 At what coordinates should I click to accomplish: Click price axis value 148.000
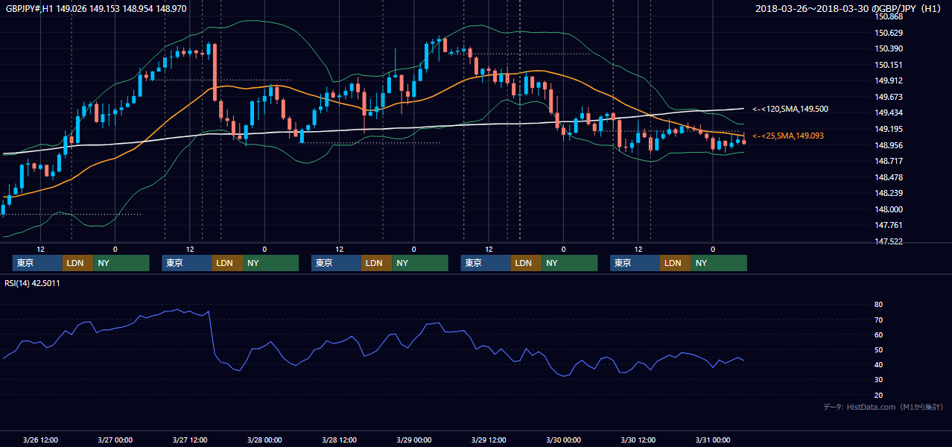[889, 210]
